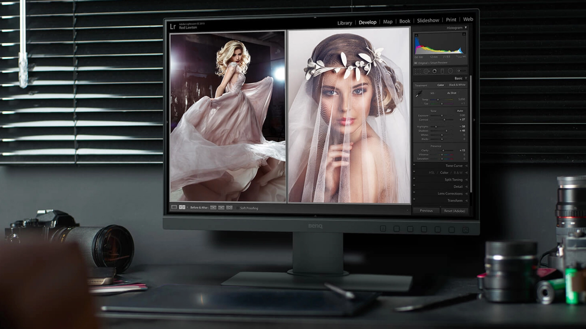Select the Spot Removal tool

coord(426,71)
